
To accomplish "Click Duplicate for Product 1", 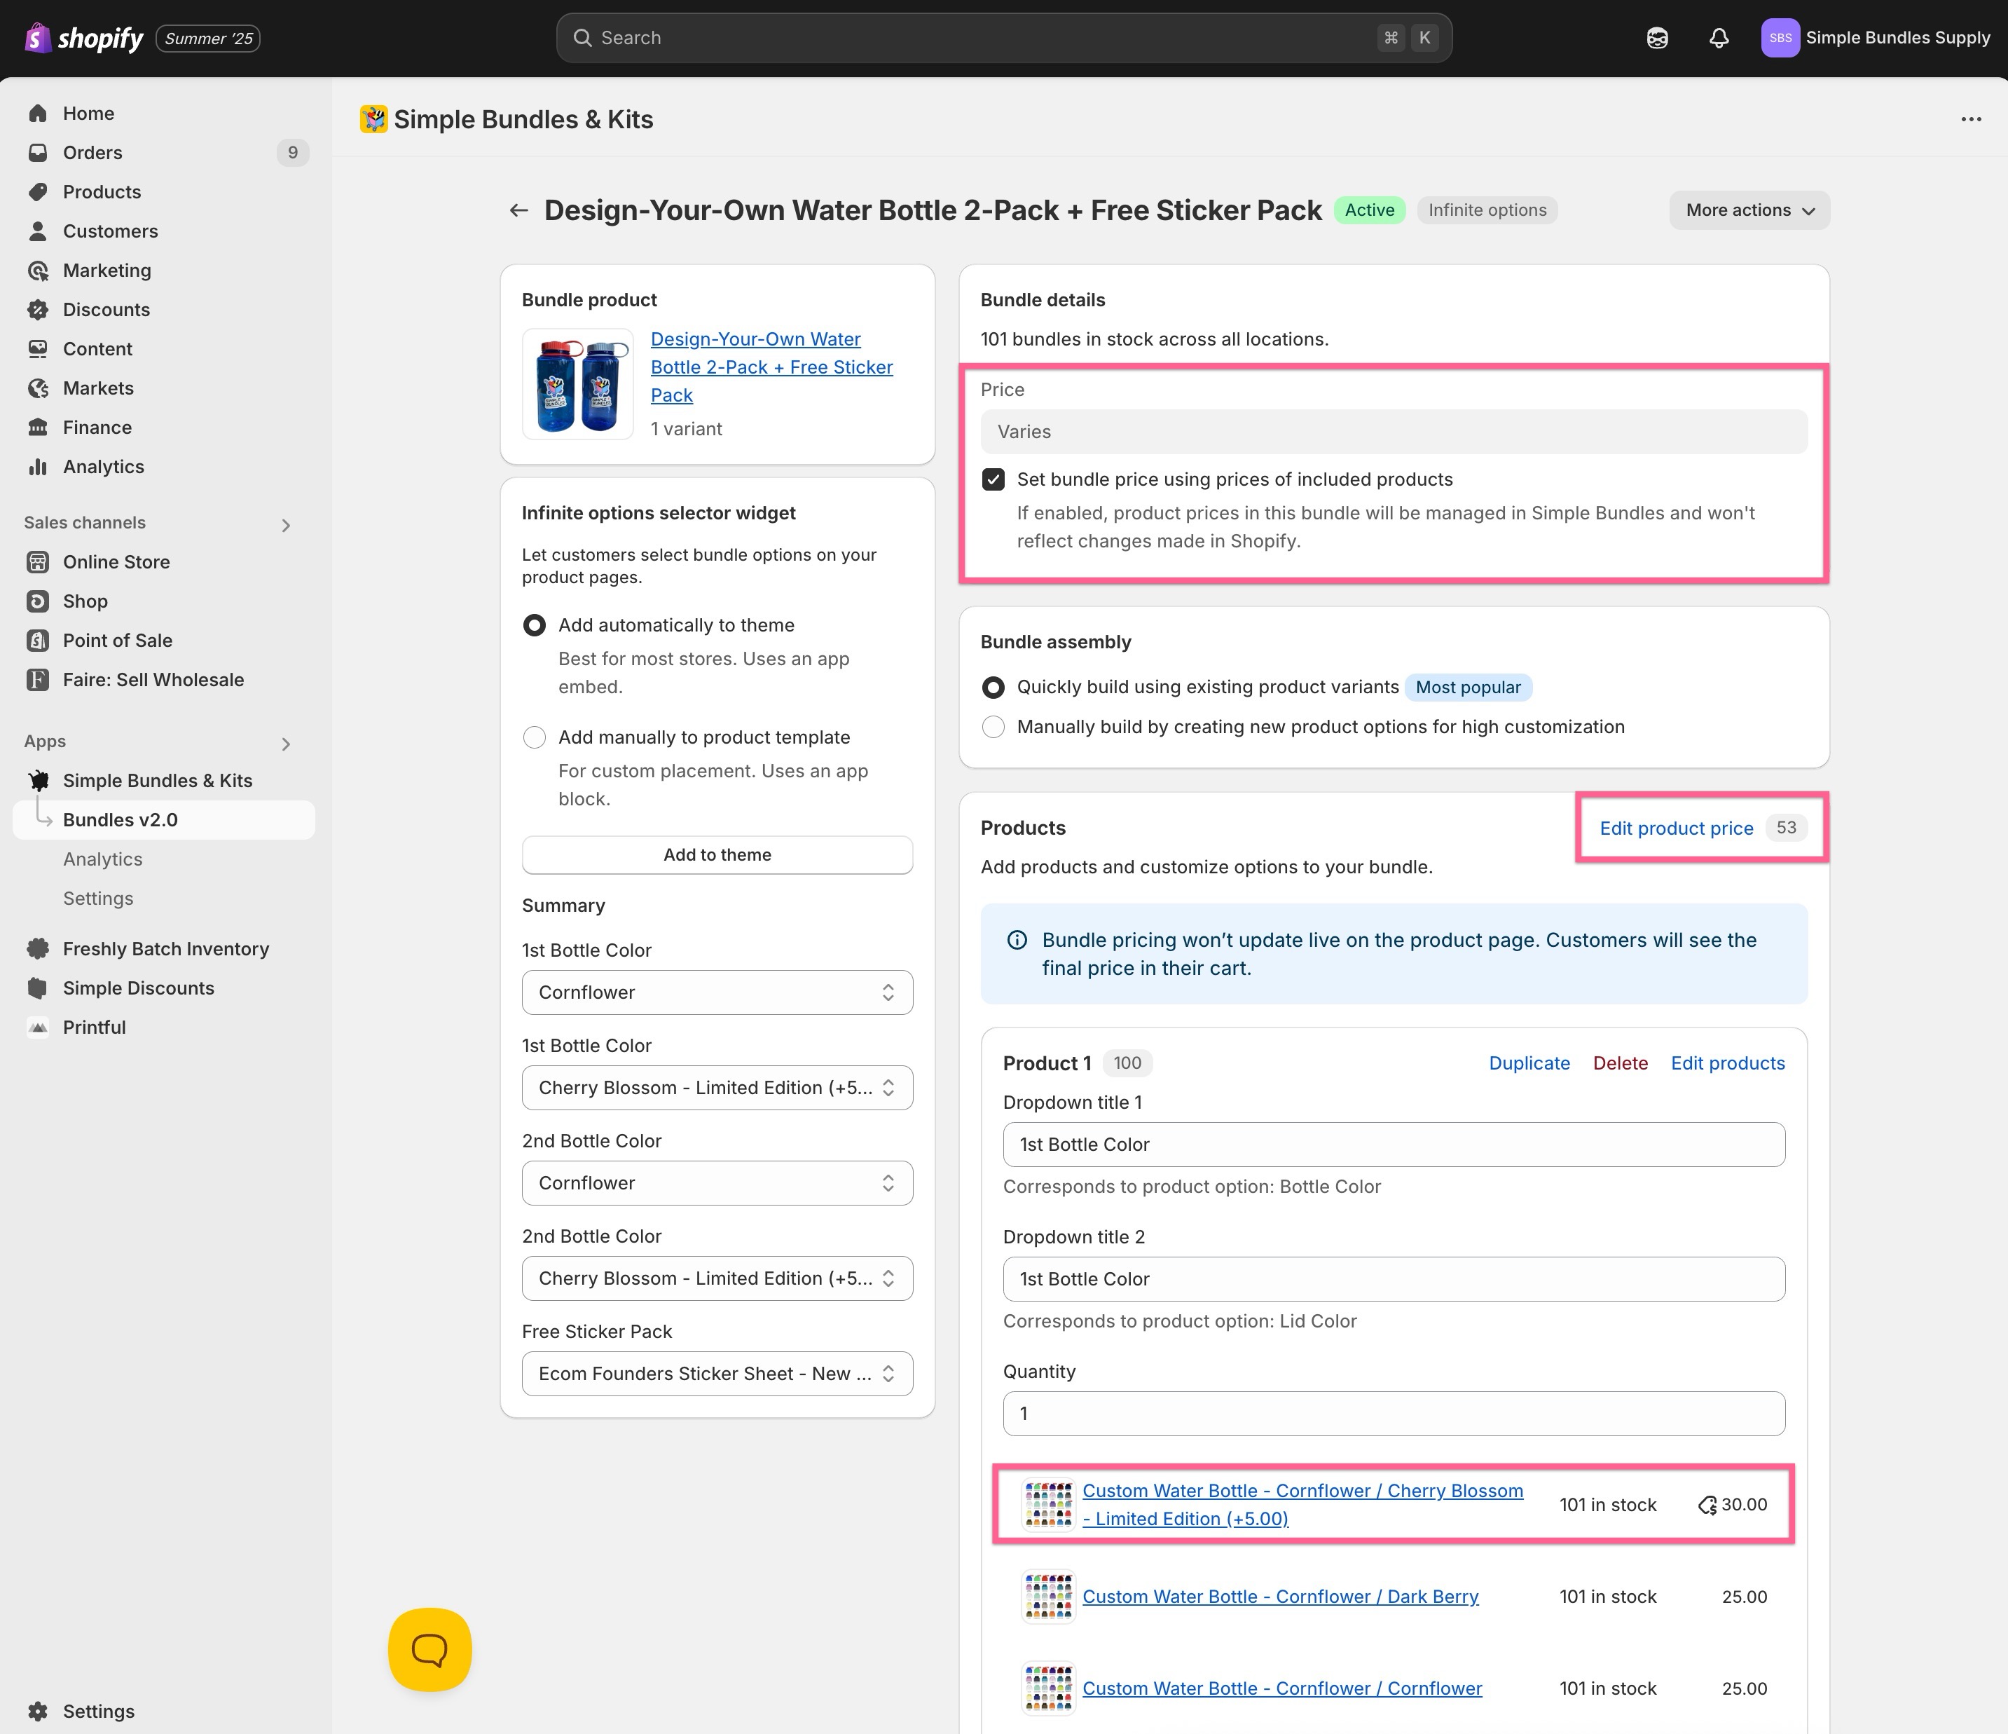I will (x=1528, y=1063).
